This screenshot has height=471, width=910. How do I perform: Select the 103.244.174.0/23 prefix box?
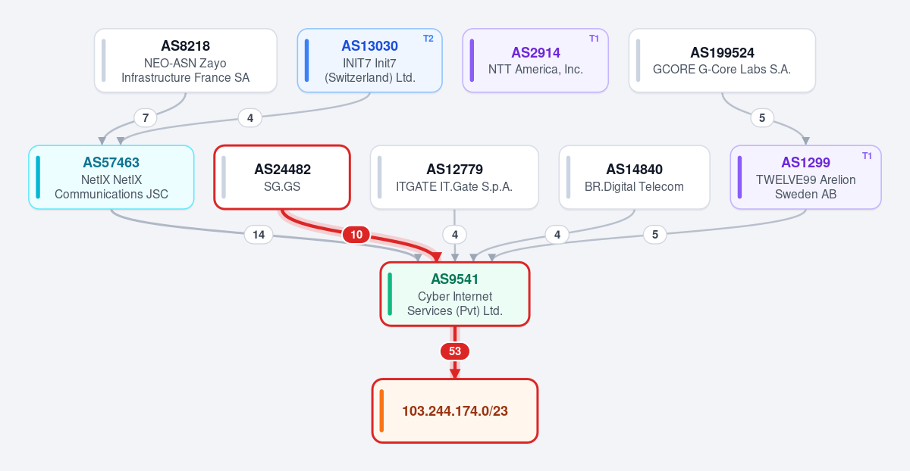click(454, 410)
